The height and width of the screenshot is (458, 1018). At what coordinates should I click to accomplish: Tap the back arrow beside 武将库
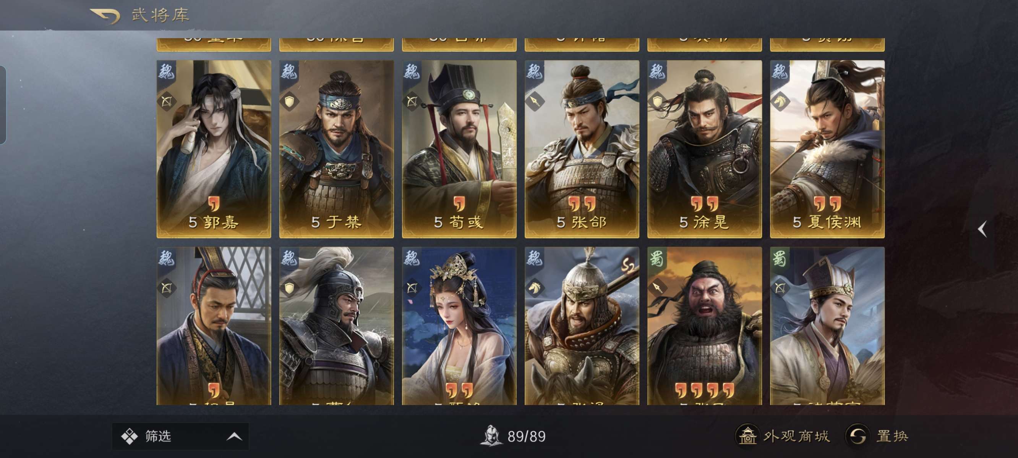(x=105, y=16)
